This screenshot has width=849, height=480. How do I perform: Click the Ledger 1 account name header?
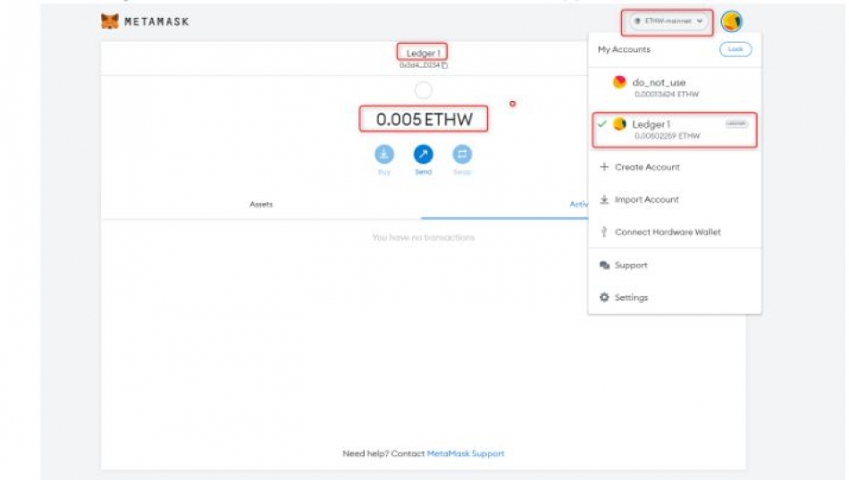tap(423, 53)
